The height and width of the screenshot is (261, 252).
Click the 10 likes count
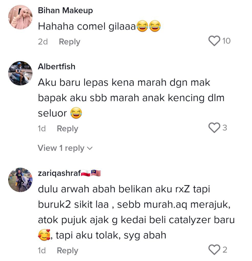226,41
